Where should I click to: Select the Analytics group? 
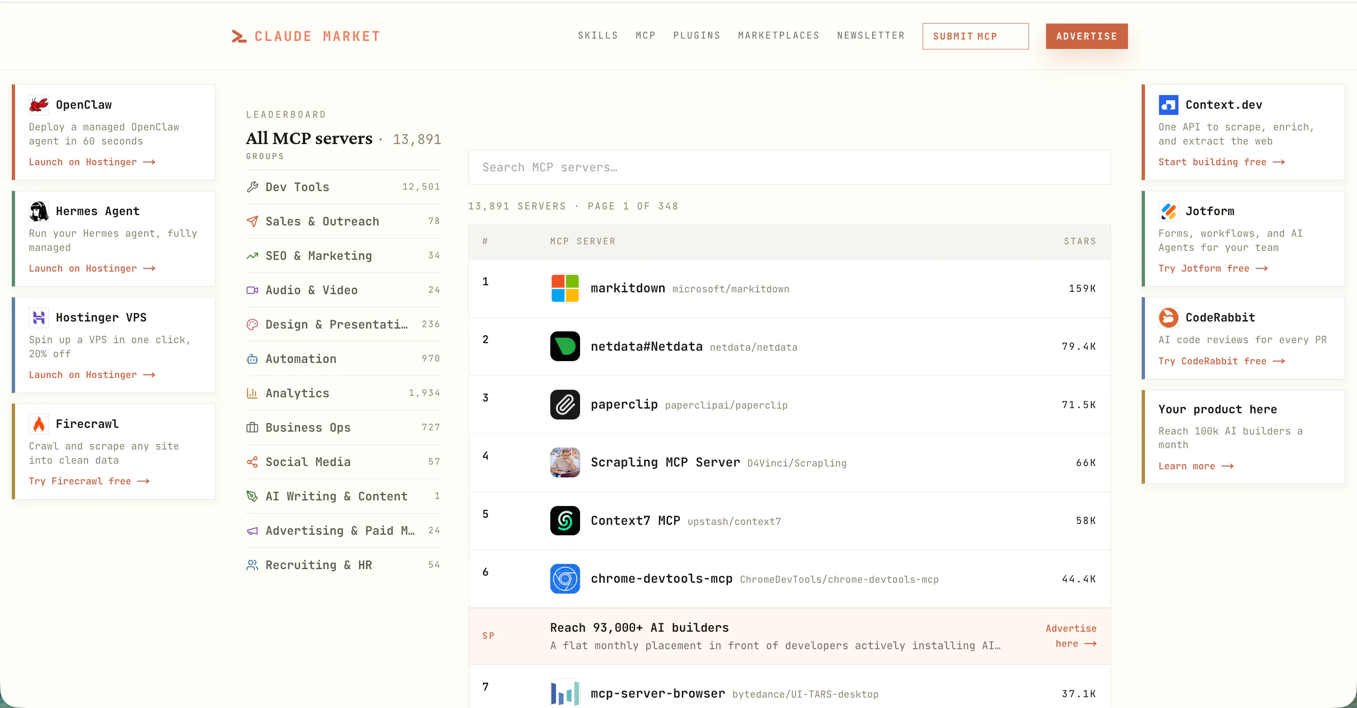343,393
